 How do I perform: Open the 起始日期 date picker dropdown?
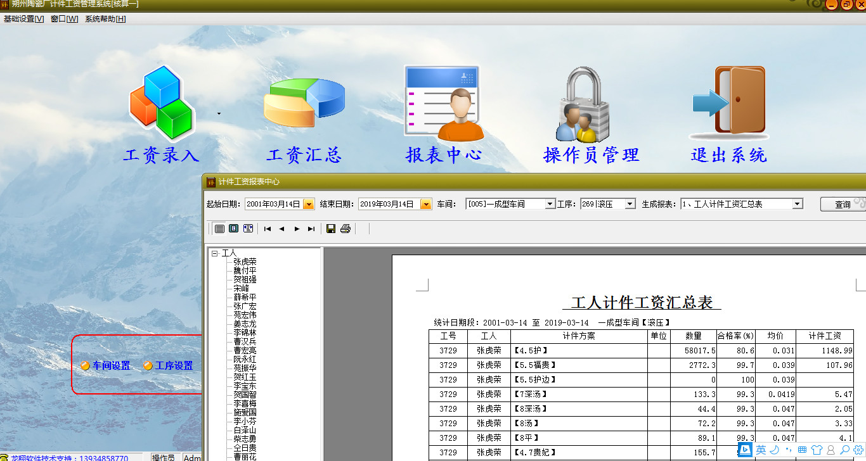(309, 204)
